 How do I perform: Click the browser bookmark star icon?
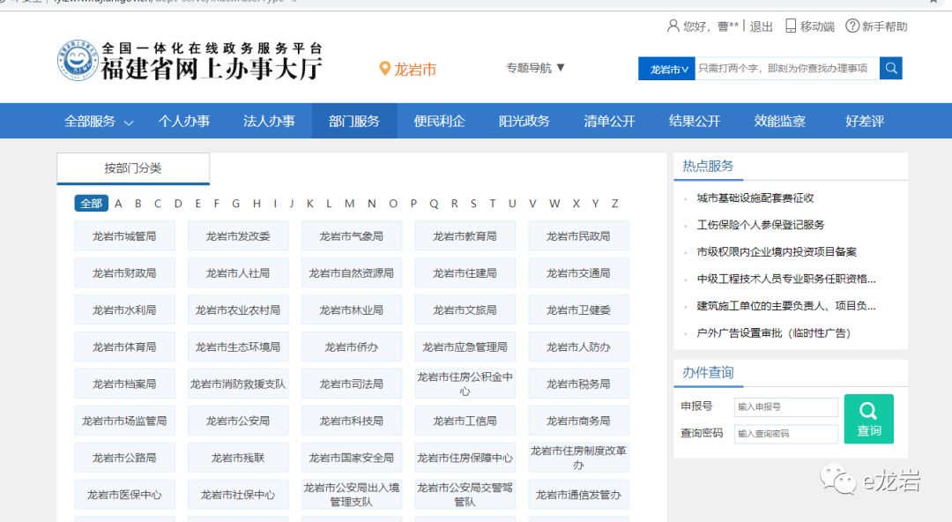pos(933,2)
